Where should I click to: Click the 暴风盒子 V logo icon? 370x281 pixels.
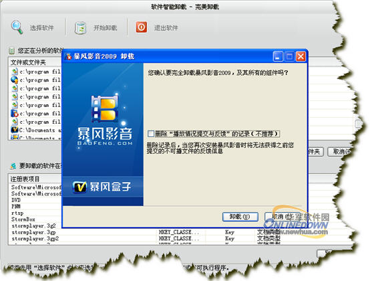click(80, 187)
